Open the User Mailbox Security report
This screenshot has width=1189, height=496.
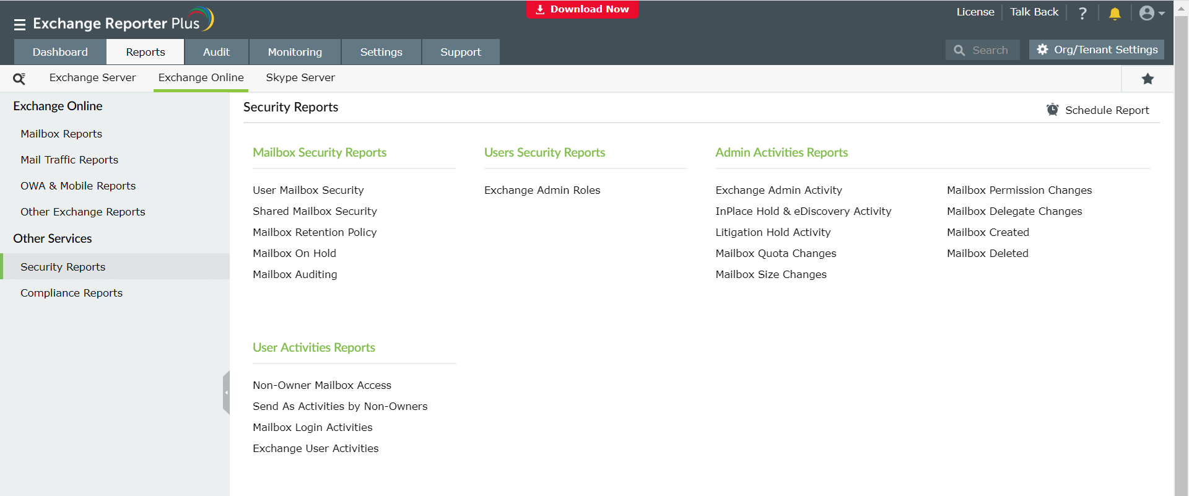pos(308,190)
